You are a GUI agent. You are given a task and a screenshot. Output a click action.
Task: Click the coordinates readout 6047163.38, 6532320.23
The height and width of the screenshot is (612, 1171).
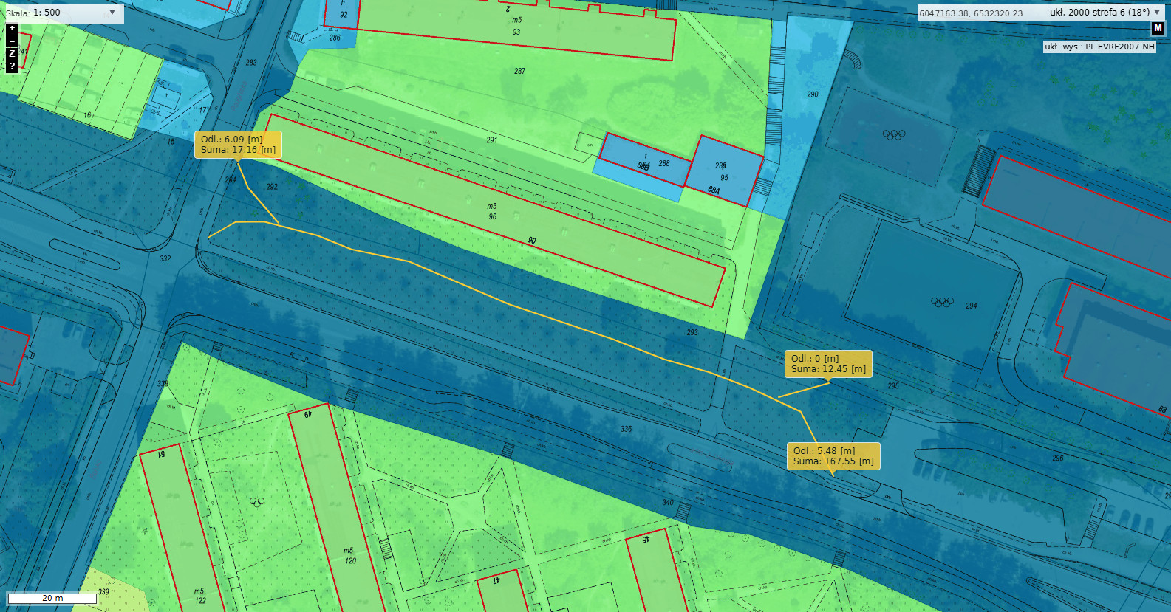click(x=971, y=13)
